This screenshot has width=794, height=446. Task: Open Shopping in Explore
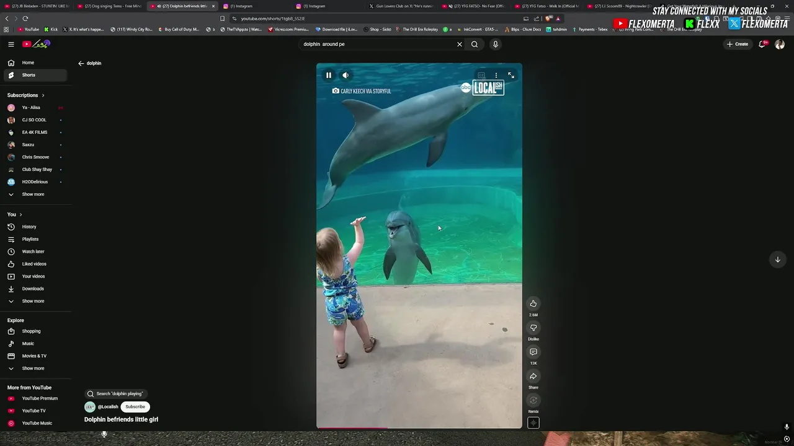(35, 331)
